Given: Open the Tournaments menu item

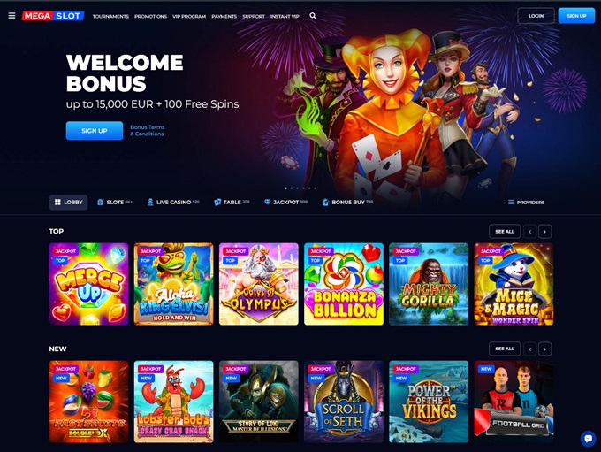Looking at the screenshot, I should coord(110,16).
